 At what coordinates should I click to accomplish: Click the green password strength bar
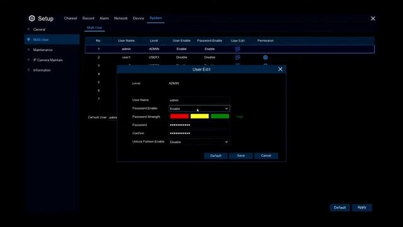(x=220, y=116)
